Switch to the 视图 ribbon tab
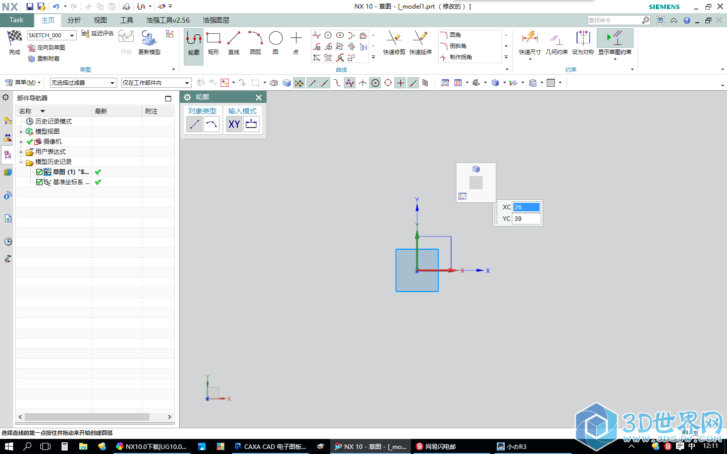Viewport: 727px width, 454px height. pyautogui.click(x=100, y=20)
